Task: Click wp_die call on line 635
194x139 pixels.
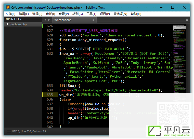Action: pyautogui.click(x=99, y=95)
